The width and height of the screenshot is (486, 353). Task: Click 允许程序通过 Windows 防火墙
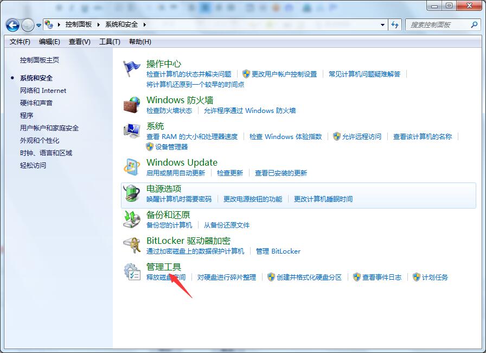coord(250,110)
